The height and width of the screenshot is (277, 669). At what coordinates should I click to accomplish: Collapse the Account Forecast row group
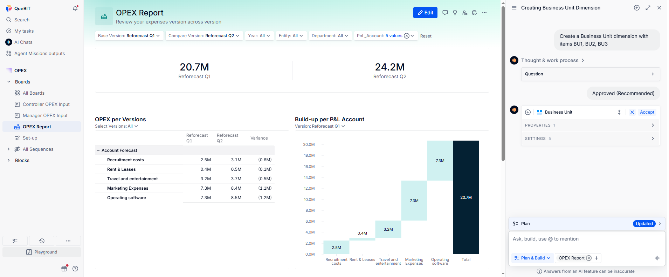coord(98,150)
